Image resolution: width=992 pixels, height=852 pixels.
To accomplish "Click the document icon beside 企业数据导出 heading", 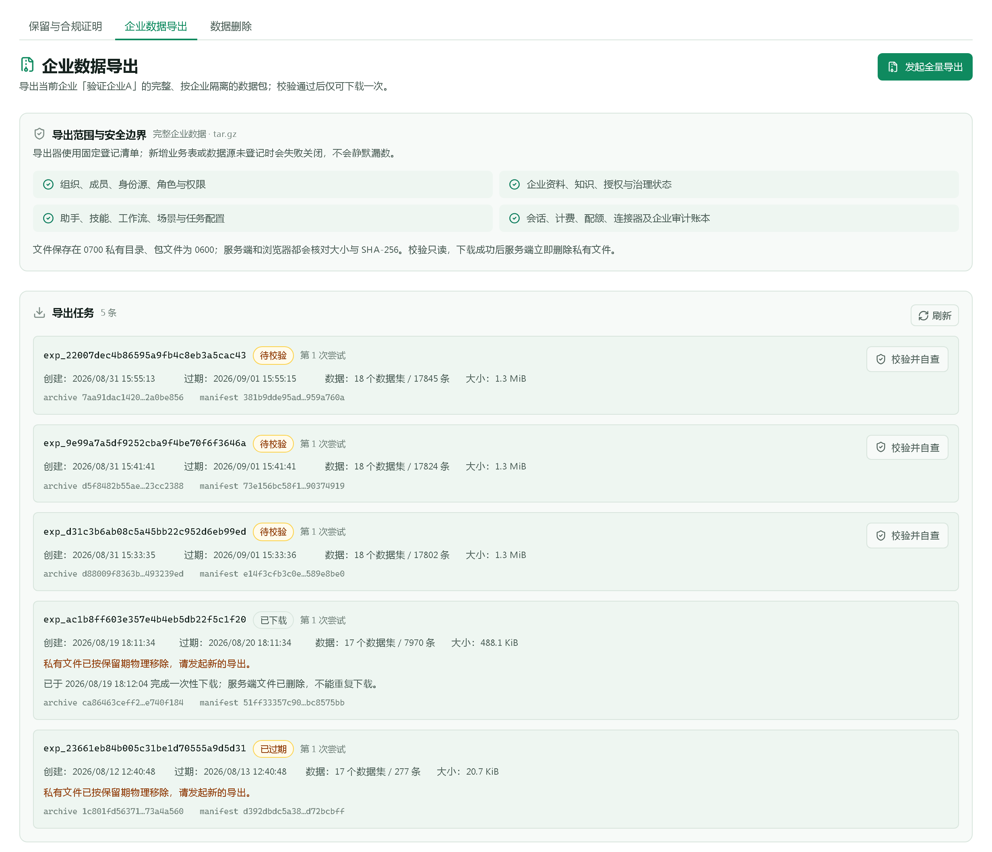I will [x=27, y=65].
